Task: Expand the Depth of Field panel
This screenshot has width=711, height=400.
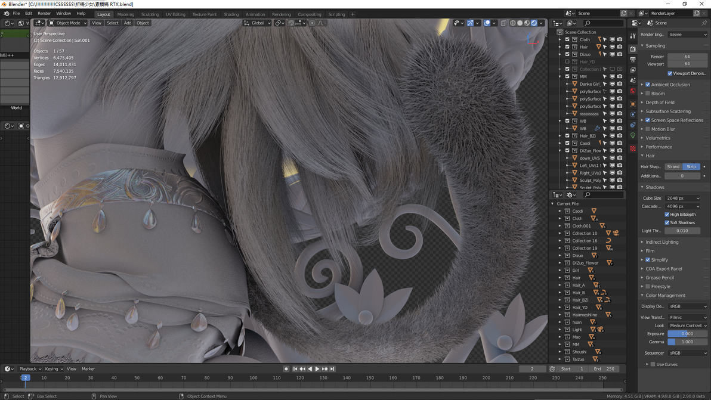Action: click(660, 103)
